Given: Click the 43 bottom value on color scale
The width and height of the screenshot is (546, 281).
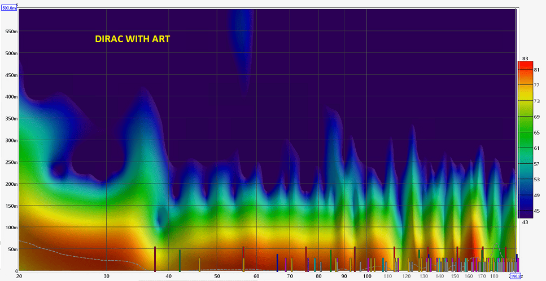Looking at the screenshot, I should click(525, 222).
